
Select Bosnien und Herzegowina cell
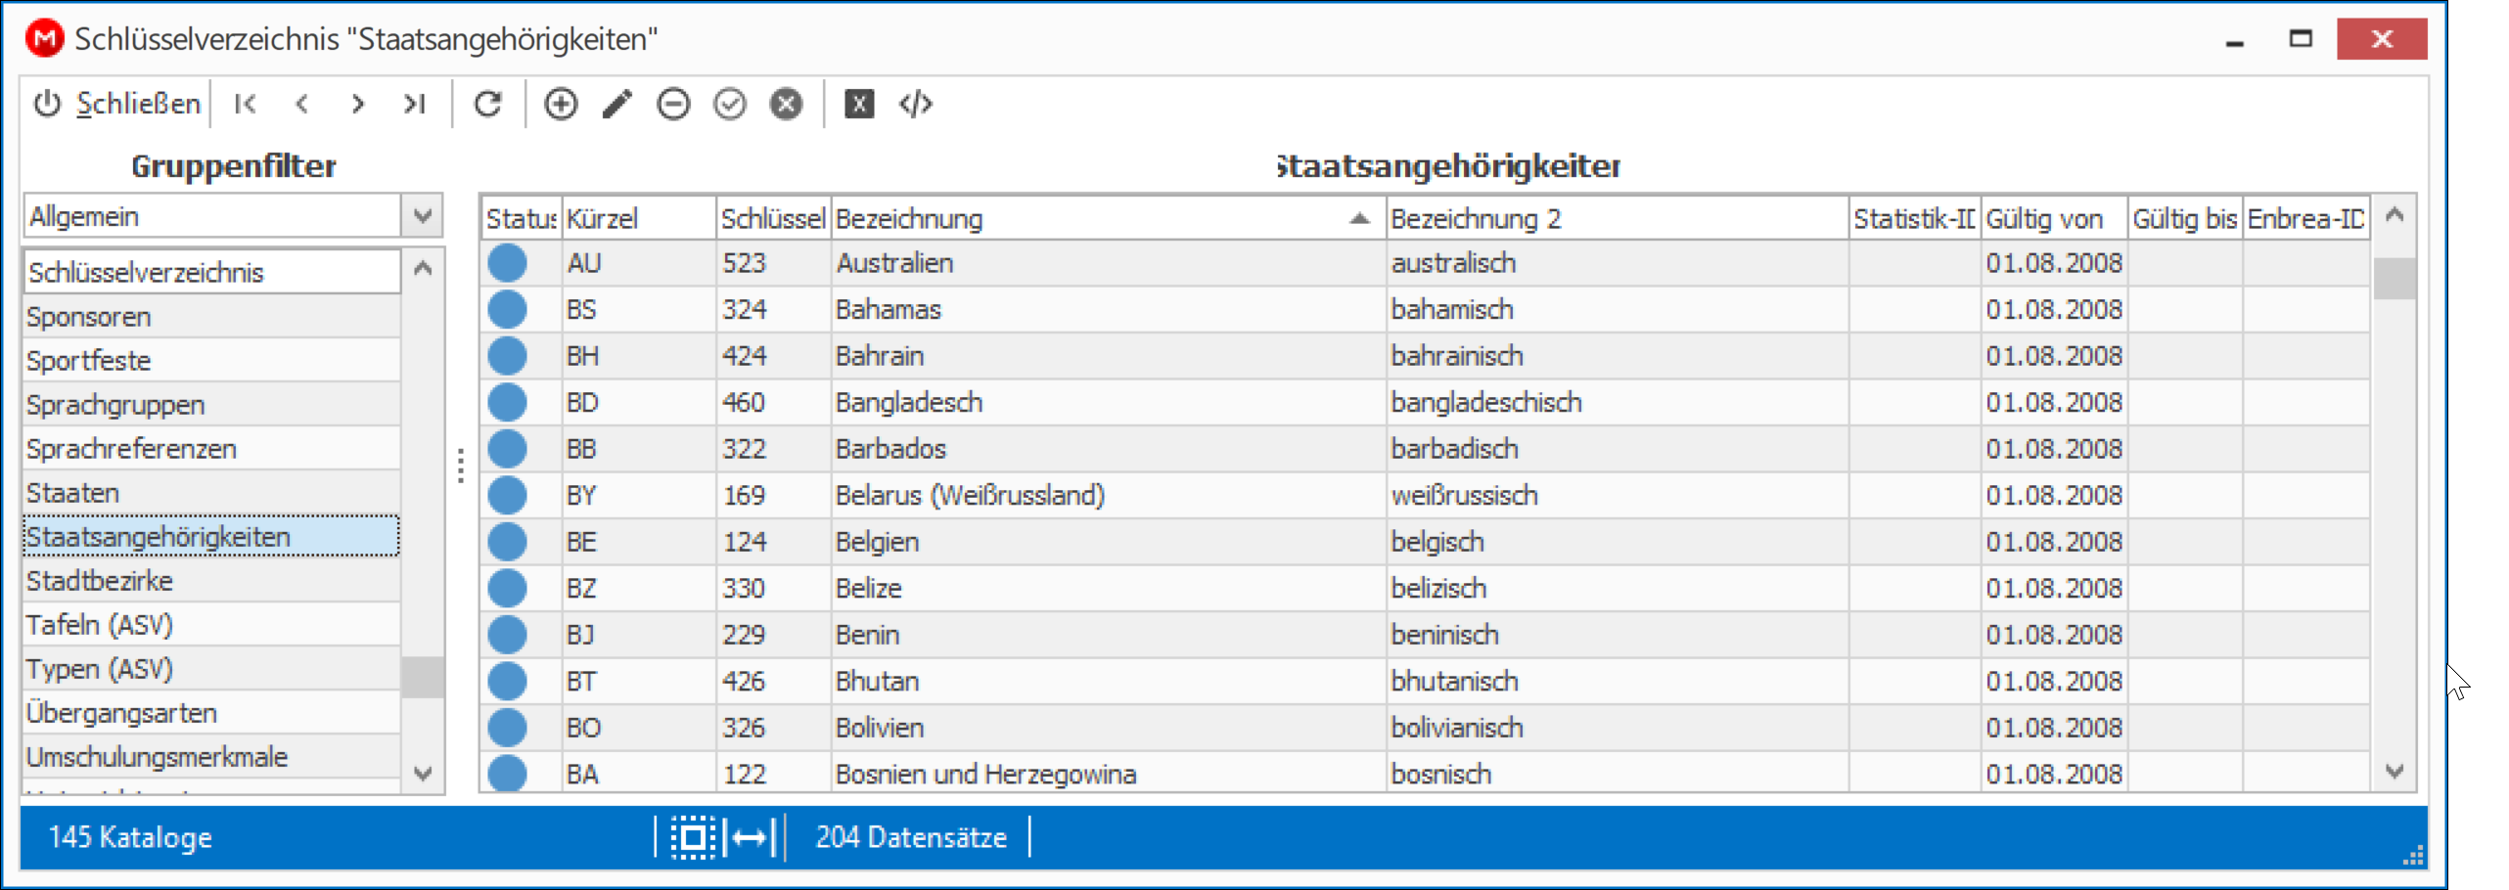(x=1108, y=774)
